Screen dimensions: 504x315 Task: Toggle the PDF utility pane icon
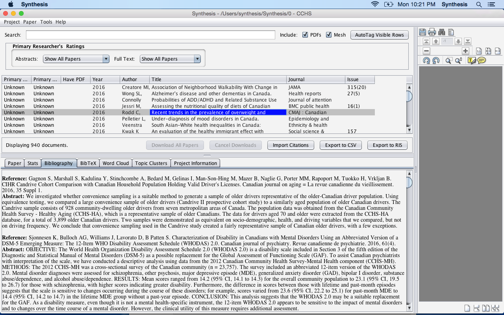tap(451, 32)
